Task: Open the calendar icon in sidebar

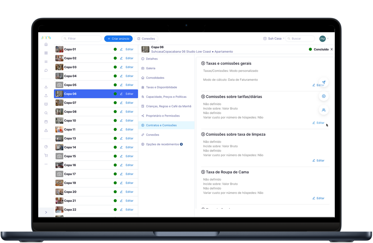Action: 46,122
